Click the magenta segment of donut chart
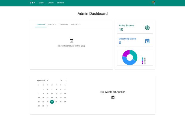 [126, 53]
